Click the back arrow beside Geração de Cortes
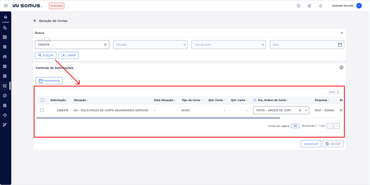Screen dimensions: 370x185 pyautogui.click(x=35, y=21)
